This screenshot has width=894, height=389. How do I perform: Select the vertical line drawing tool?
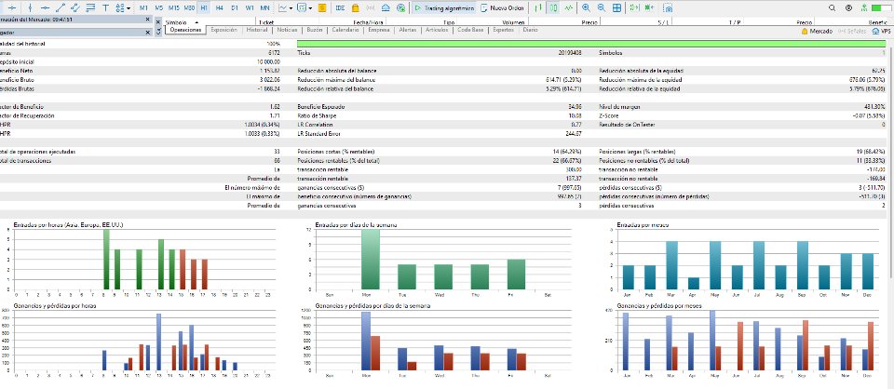(x=30, y=8)
